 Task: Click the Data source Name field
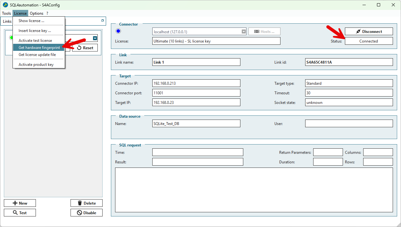click(x=196, y=123)
